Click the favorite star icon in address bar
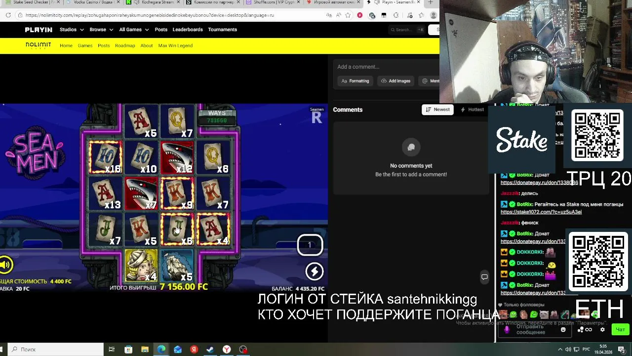This screenshot has width=632, height=356. tap(348, 15)
